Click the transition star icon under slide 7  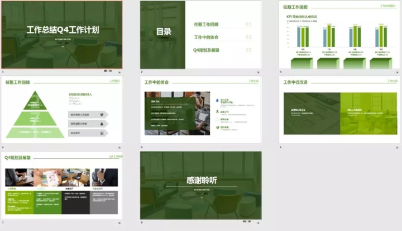[119, 223]
